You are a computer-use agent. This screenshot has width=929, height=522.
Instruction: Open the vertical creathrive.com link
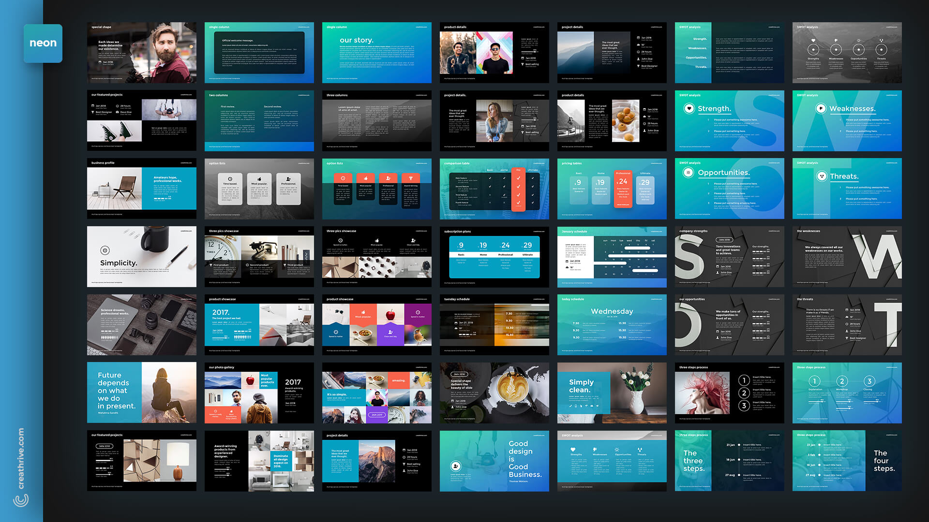[x=21, y=458]
